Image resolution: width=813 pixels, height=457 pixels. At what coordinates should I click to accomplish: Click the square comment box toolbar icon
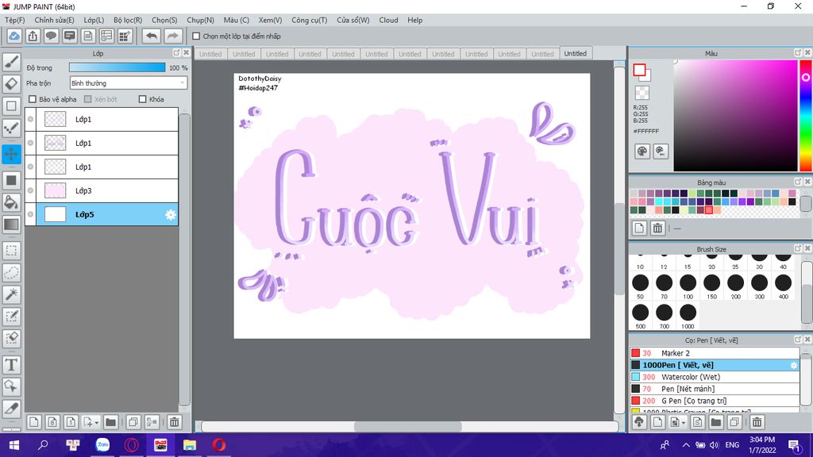pyautogui.click(x=70, y=36)
